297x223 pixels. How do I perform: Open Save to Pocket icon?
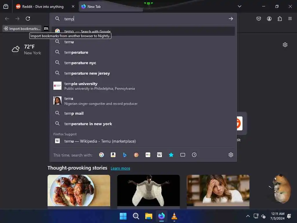pos(258,19)
